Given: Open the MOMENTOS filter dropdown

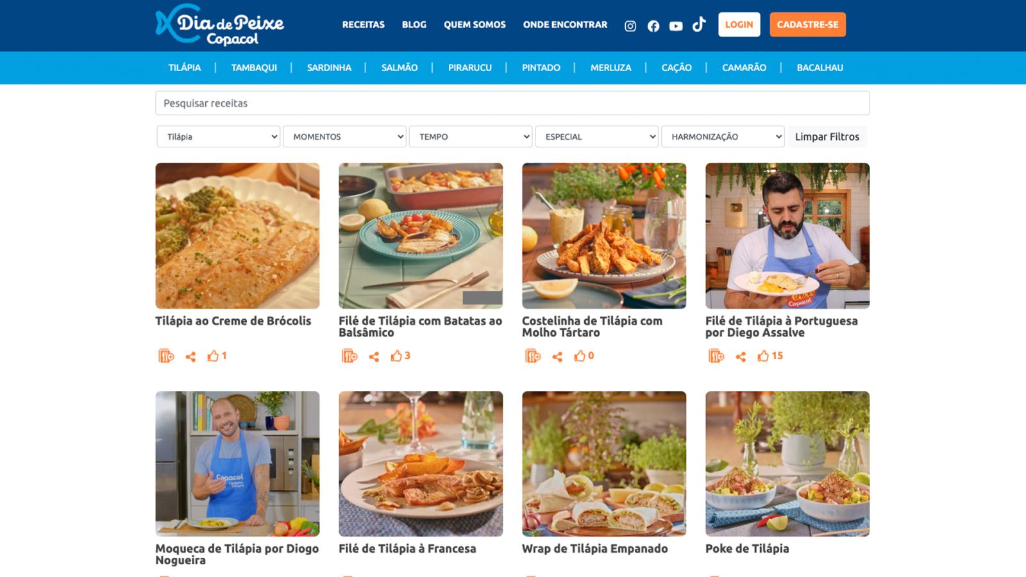Looking at the screenshot, I should click(344, 137).
